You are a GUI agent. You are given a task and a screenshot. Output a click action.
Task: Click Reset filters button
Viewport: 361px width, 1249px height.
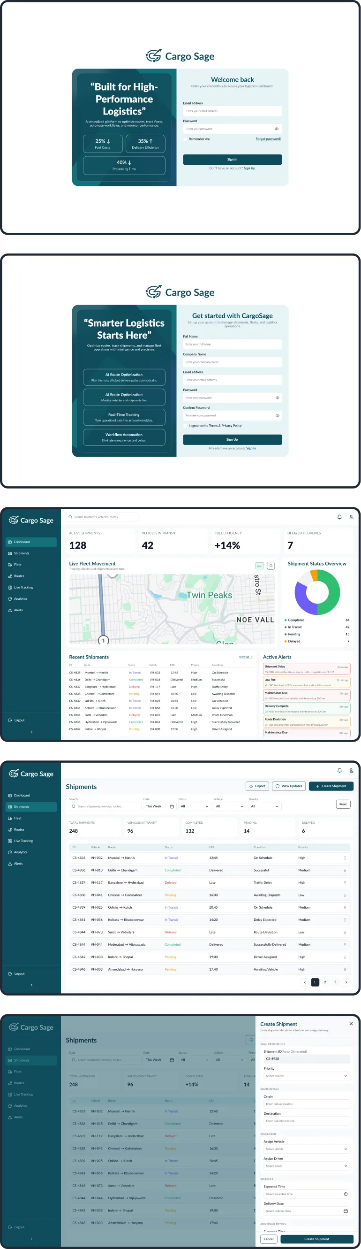coord(343,804)
